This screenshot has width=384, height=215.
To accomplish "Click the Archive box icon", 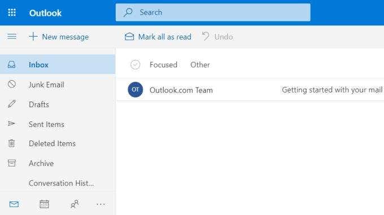I will click(x=11, y=163).
